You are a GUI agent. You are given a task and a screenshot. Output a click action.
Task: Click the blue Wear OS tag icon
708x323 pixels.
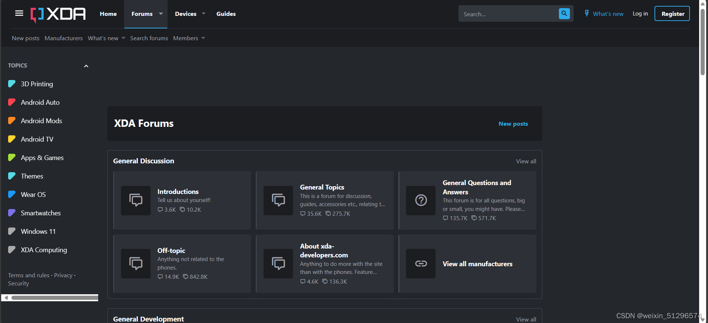pos(12,194)
